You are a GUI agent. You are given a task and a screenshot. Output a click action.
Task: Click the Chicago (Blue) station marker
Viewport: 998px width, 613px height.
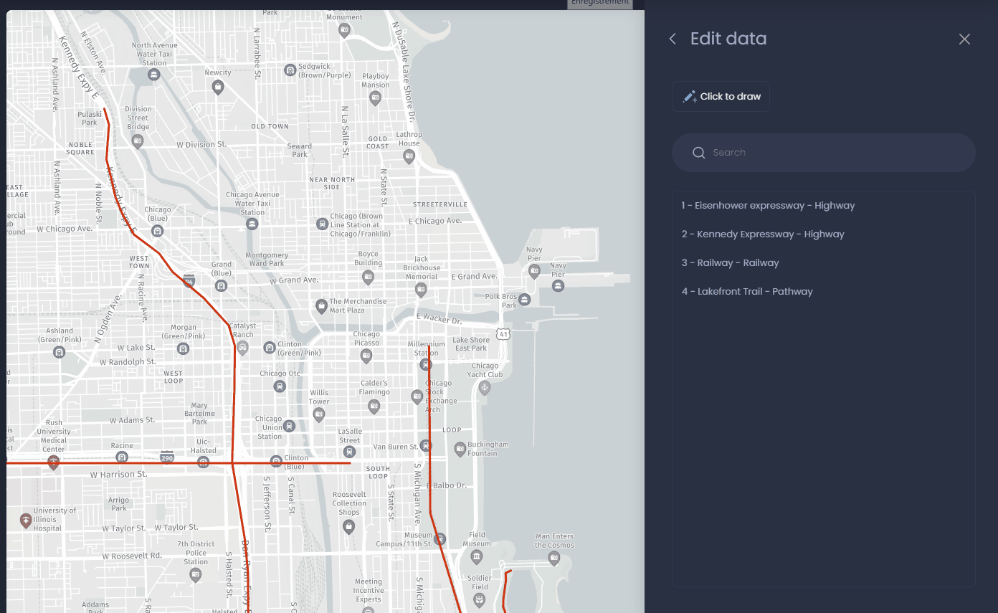pos(157,231)
